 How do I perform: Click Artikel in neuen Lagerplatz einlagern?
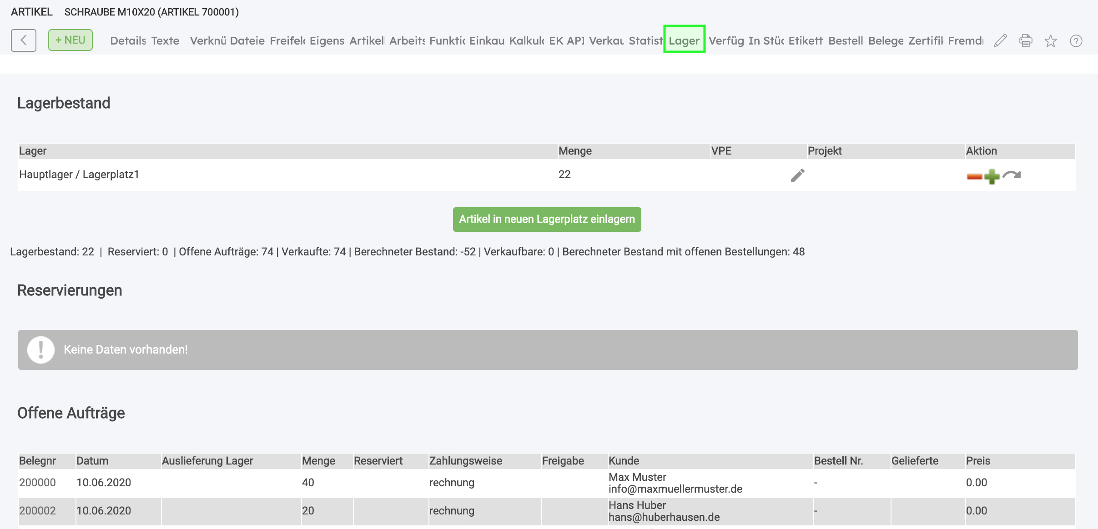tap(547, 220)
